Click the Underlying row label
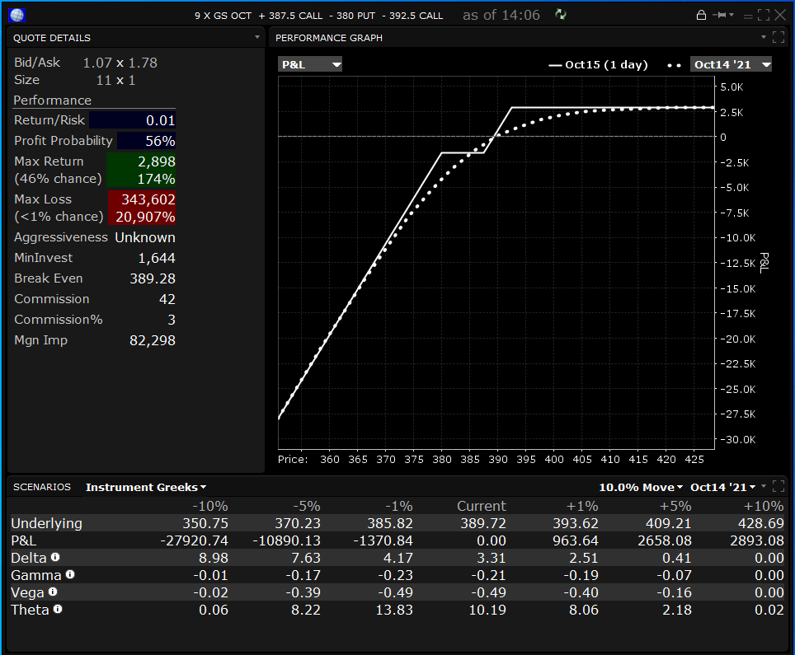 point(47,523)
